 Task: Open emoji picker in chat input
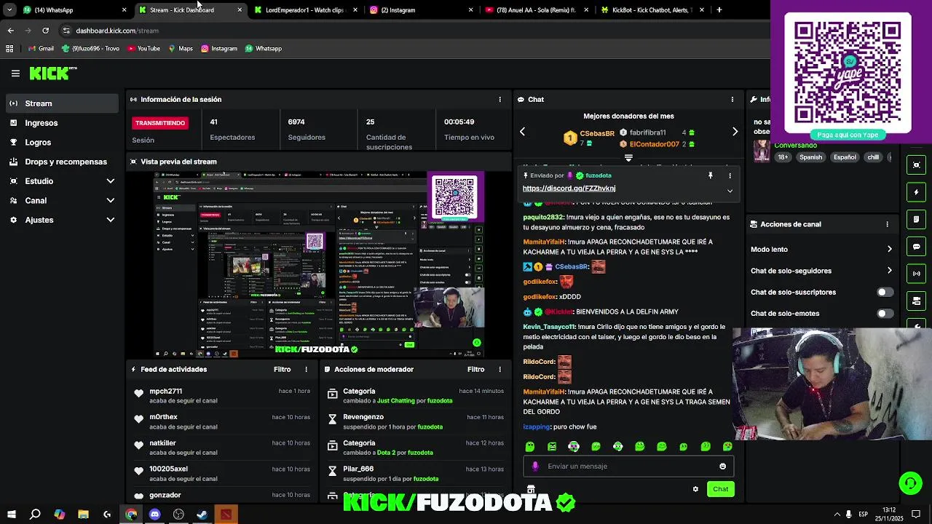click(722, 467)
